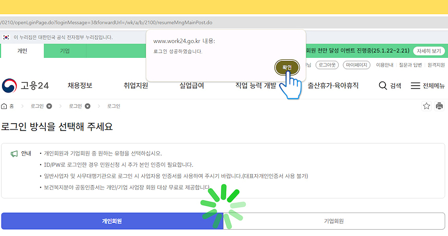This screenshot has width=448, height=236.
Task: Click the 안내 megaphone icon
Action: [14, 154]
